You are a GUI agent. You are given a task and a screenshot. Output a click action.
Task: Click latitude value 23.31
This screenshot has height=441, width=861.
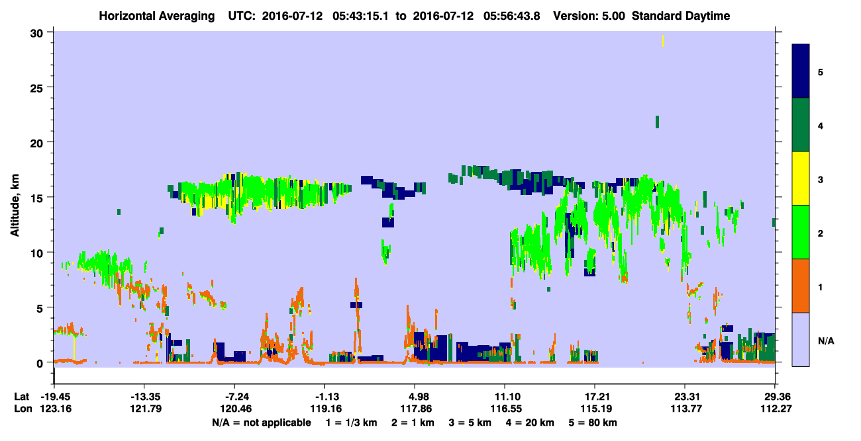click(685, 397)
